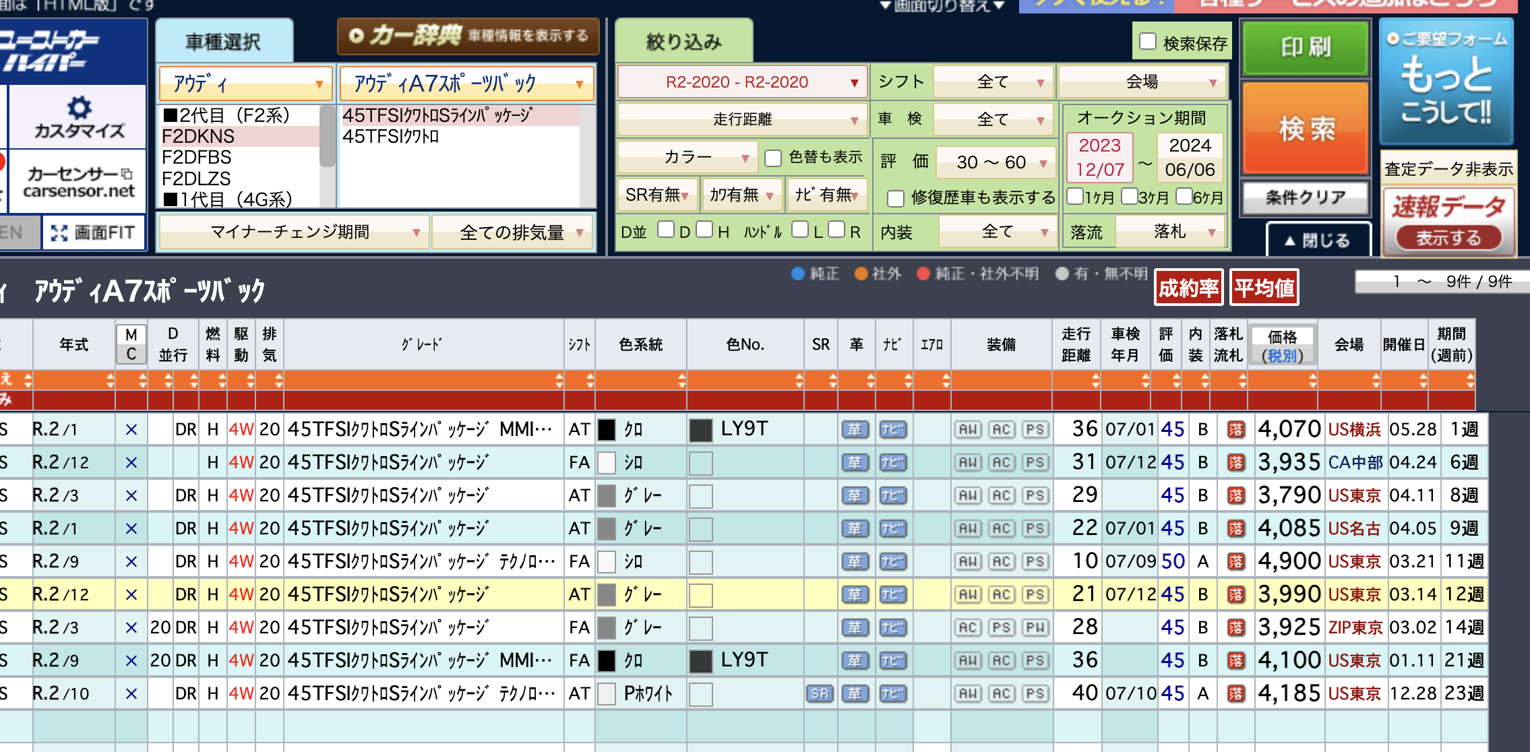Click the × mark in R.2/10 row
Image resolution: width=1530 pixels, height=752 pixels.
pyautogui.click(x=131, y=693)
